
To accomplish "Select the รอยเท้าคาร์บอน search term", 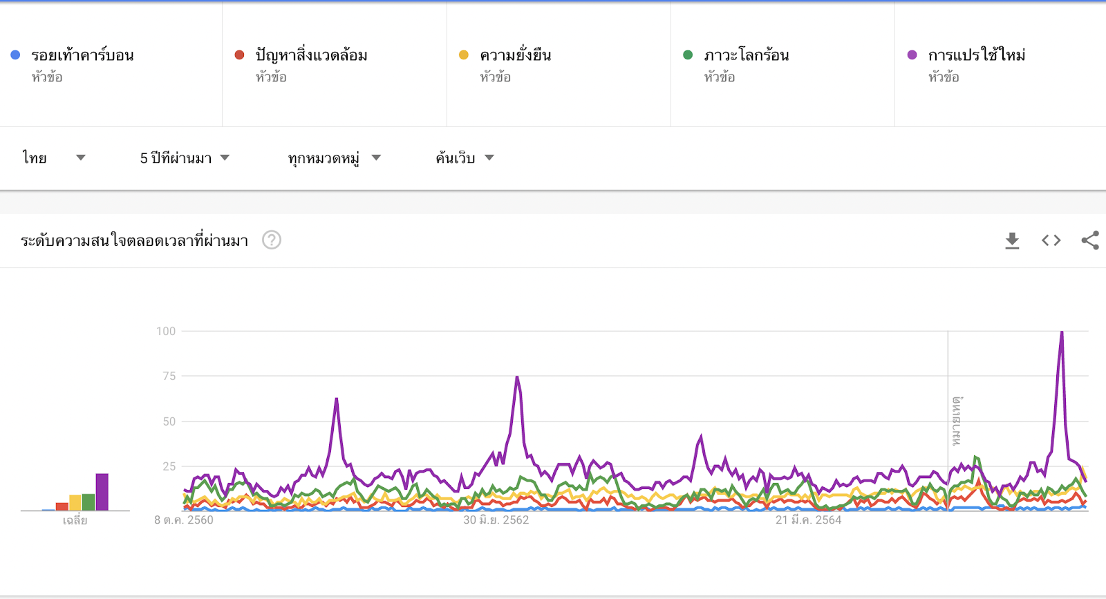I will 82,55.
